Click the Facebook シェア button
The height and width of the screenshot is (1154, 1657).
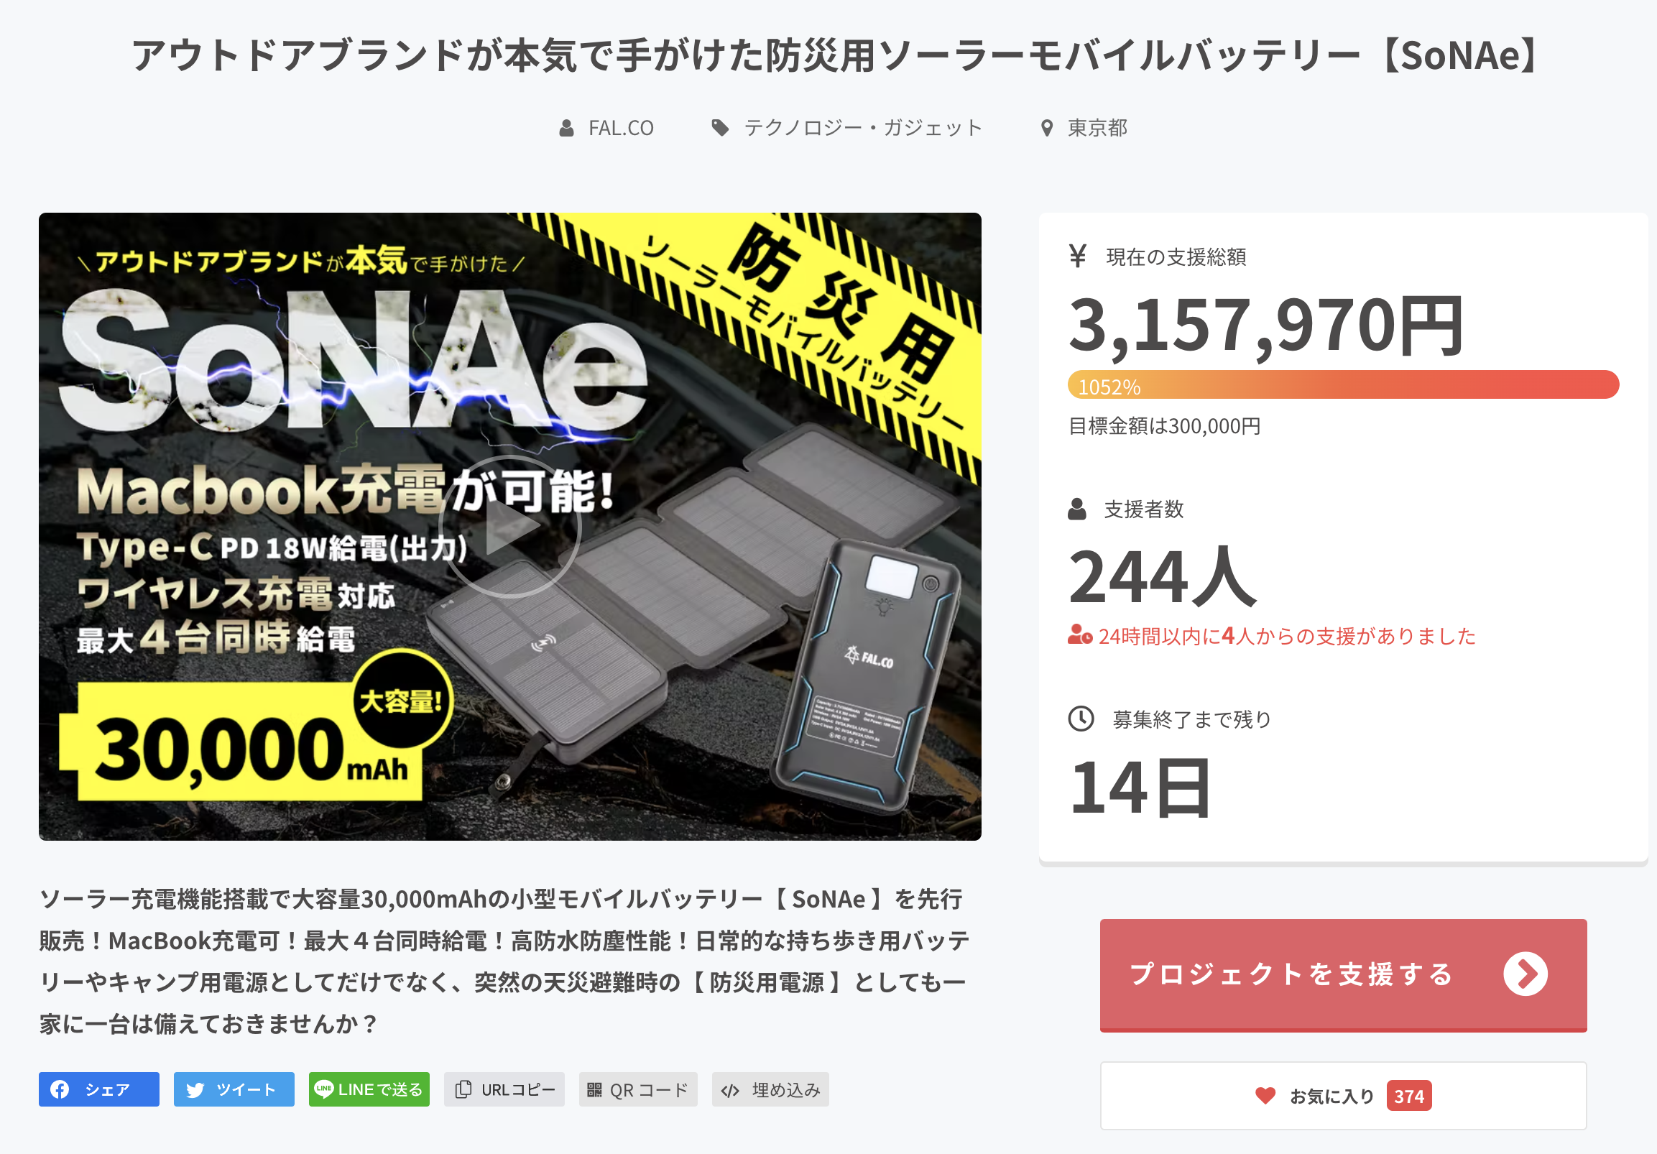[99, 1089]
